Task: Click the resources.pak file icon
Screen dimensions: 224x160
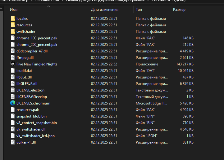Action: click(x=13, y=110)
